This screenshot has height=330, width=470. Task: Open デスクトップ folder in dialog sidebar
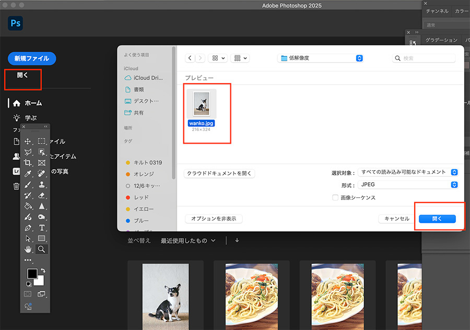[x=142, y=101]
